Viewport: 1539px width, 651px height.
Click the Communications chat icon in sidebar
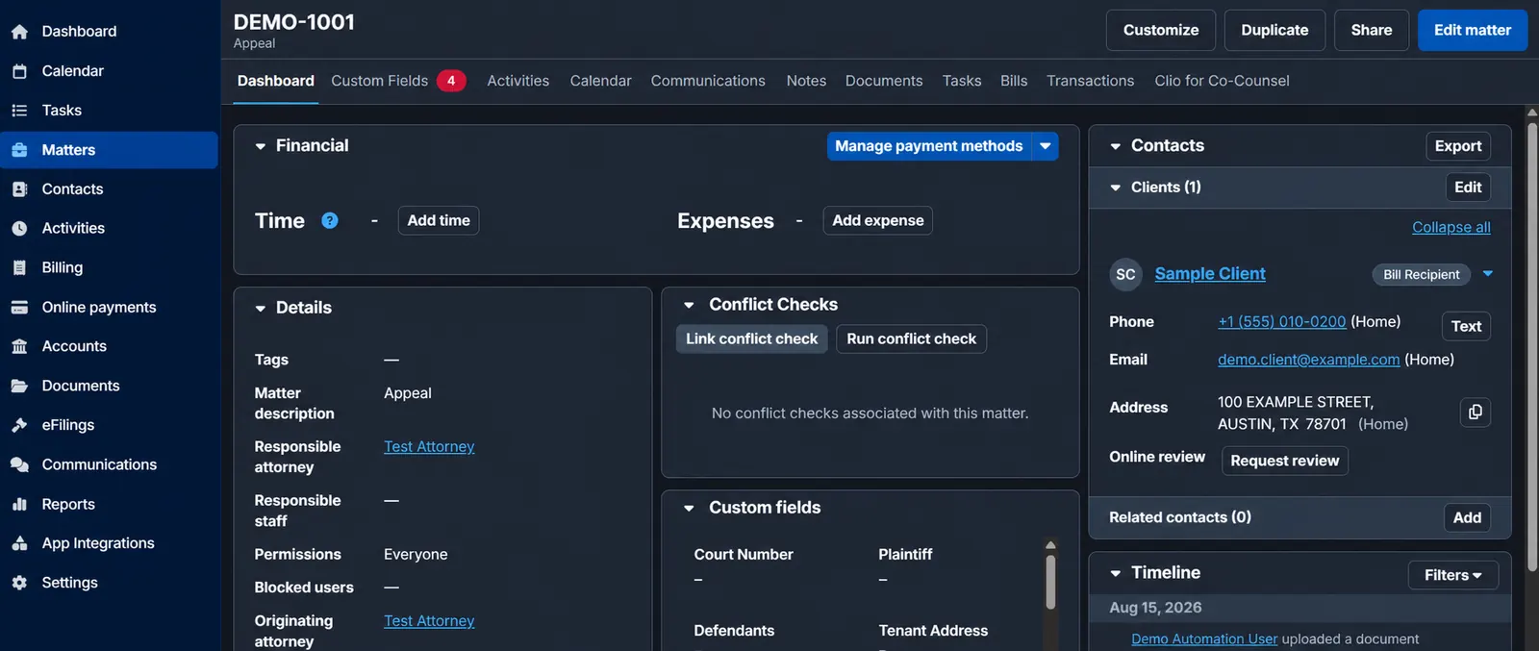[19, 464]
